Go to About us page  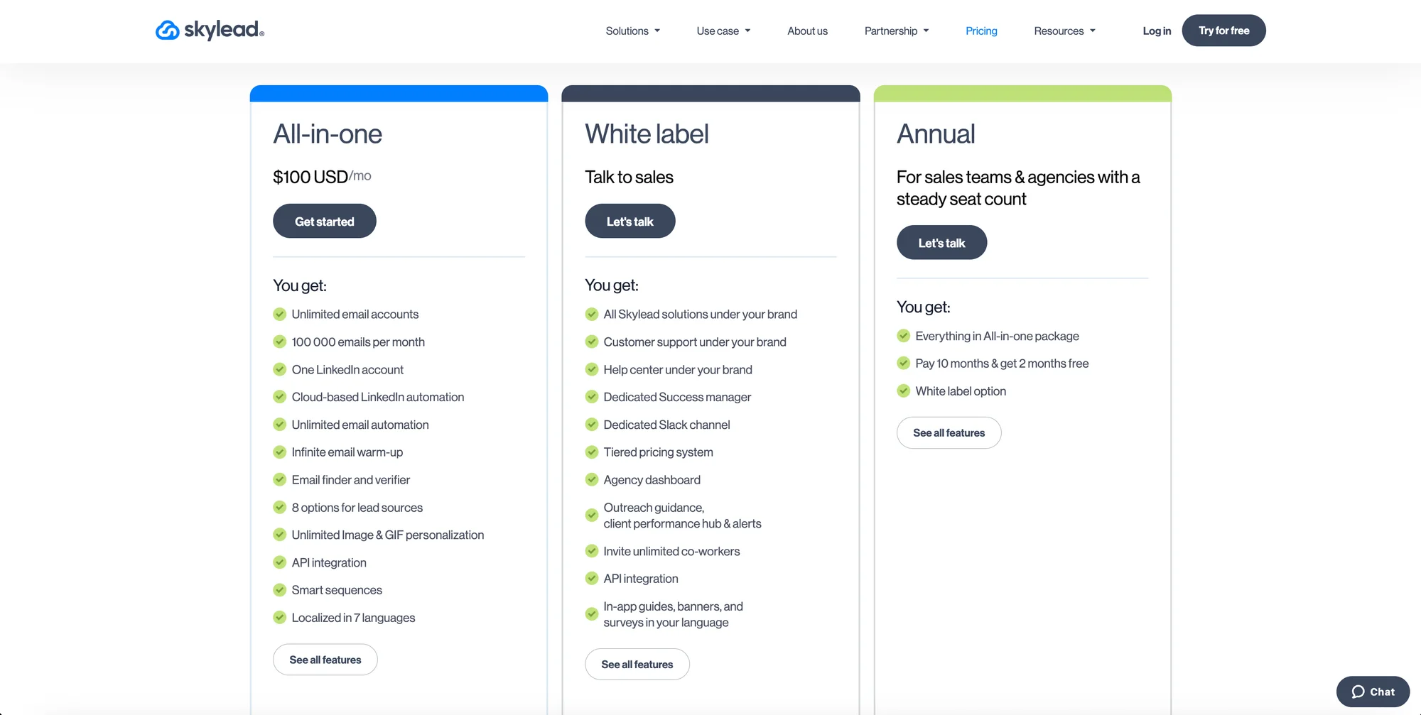tap(807, 31)
